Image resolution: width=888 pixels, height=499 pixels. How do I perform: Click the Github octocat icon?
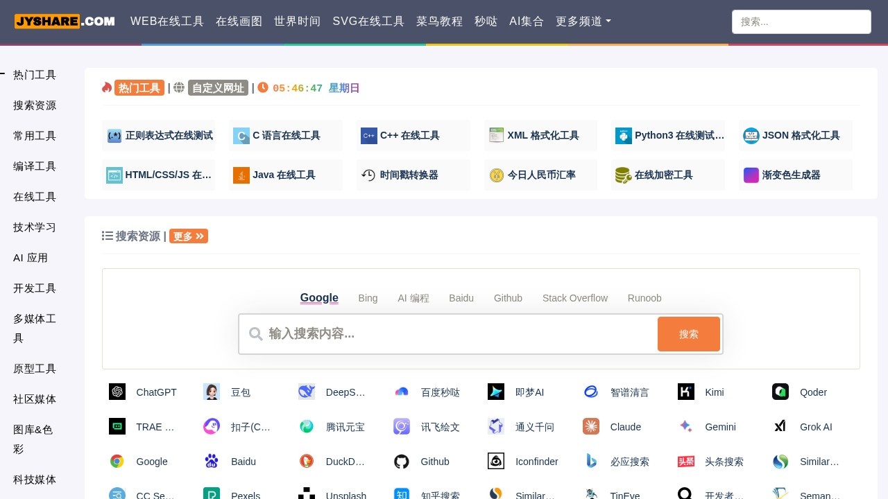[402, 462]
